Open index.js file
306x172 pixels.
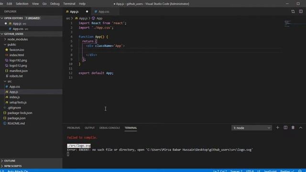[x=15, y=97]
